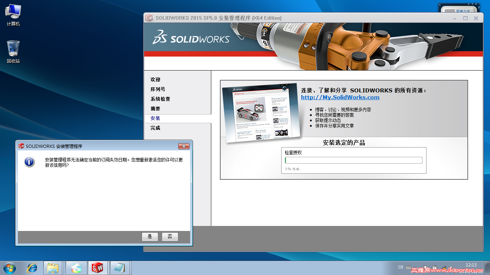
Task: Click the SW icon in installer title bar
Action: pyautogui.click(x=149, y=18)
